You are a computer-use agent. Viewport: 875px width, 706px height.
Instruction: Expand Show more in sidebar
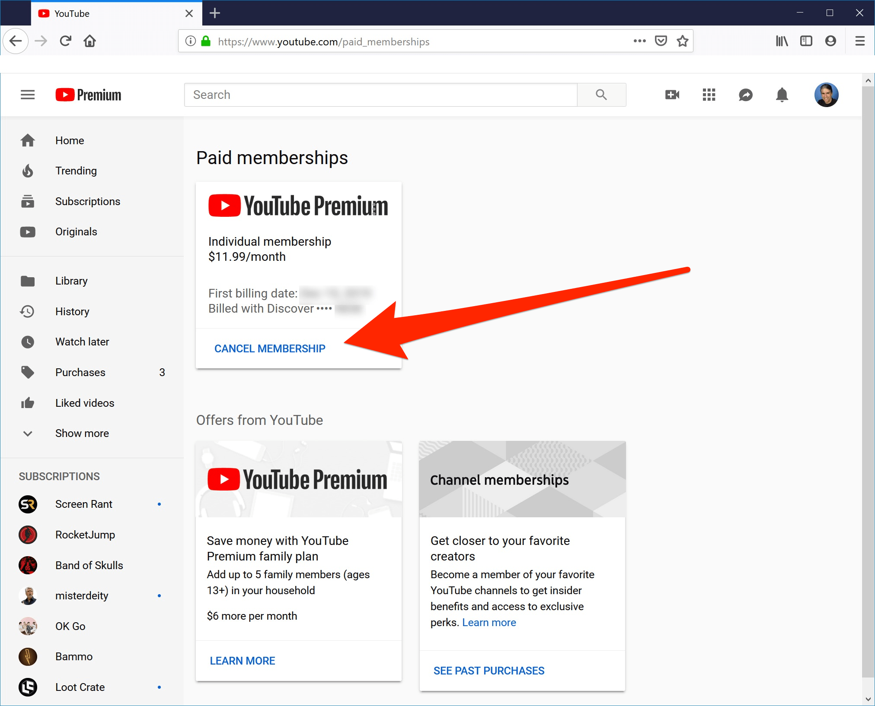82,433
